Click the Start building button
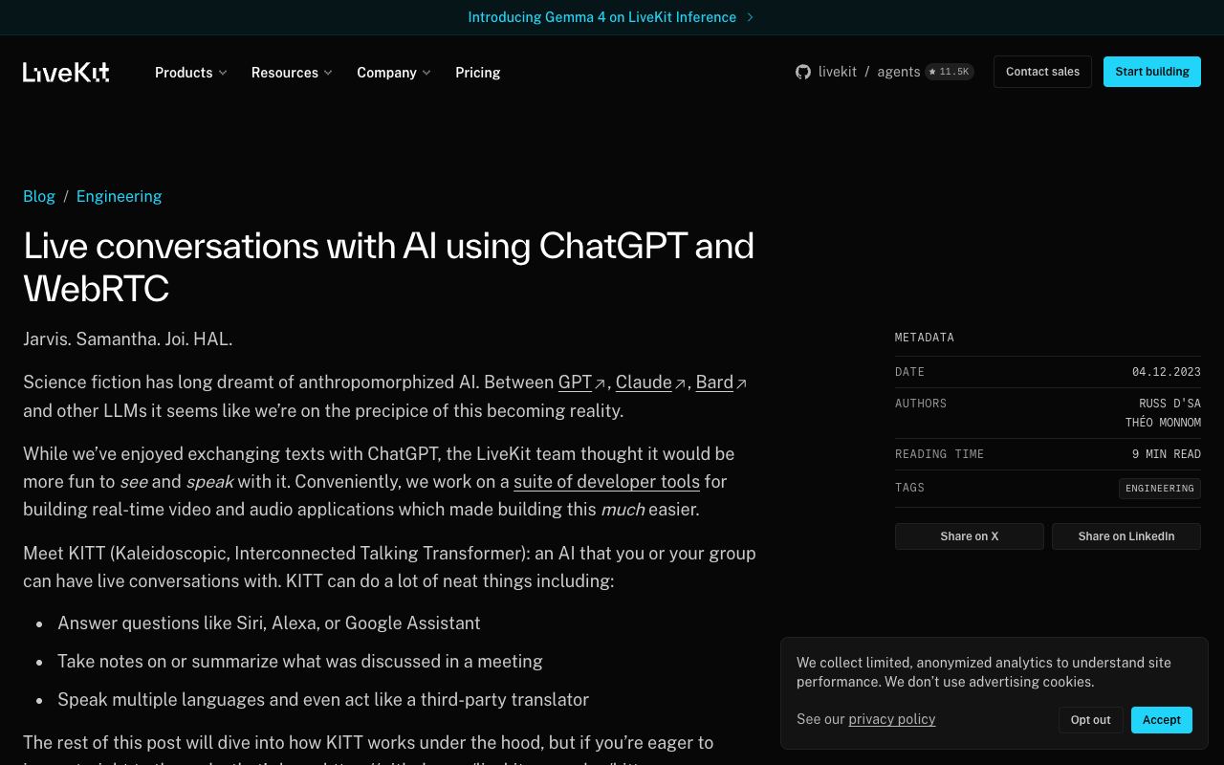This screenshot has height=765, width=1224. click(1152, 72)
